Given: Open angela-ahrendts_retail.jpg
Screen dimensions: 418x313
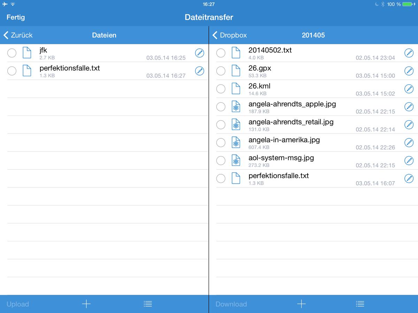Looking at the screenshot, I should (291, 122).
